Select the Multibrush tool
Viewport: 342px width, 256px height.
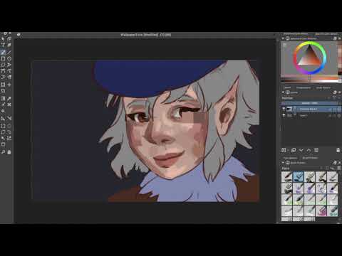(x=9, y=78)
